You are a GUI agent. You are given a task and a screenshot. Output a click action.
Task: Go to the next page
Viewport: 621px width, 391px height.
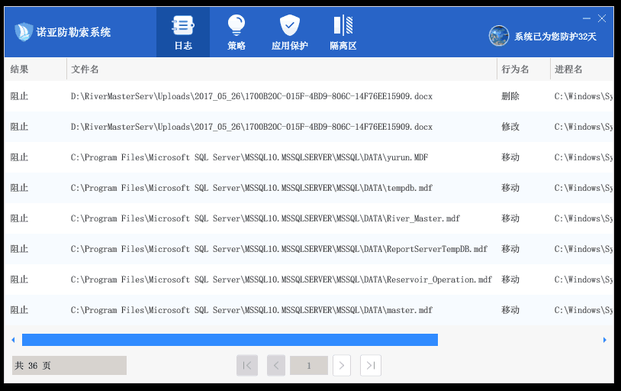coord(342,365)
